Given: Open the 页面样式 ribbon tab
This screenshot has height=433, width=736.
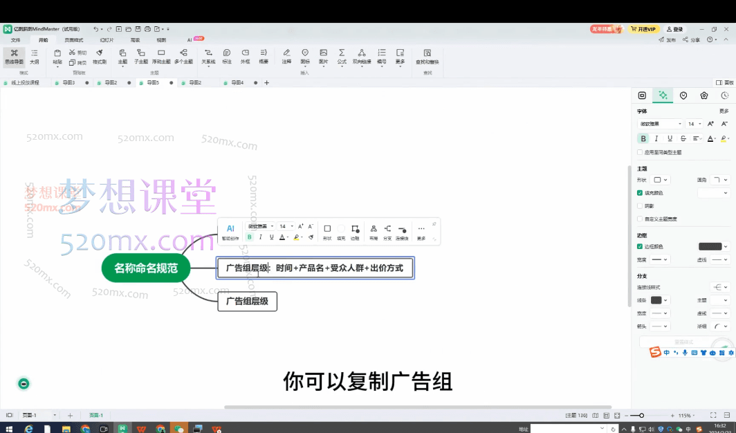Looking at the screenshot, I should (x=74, y=40).
